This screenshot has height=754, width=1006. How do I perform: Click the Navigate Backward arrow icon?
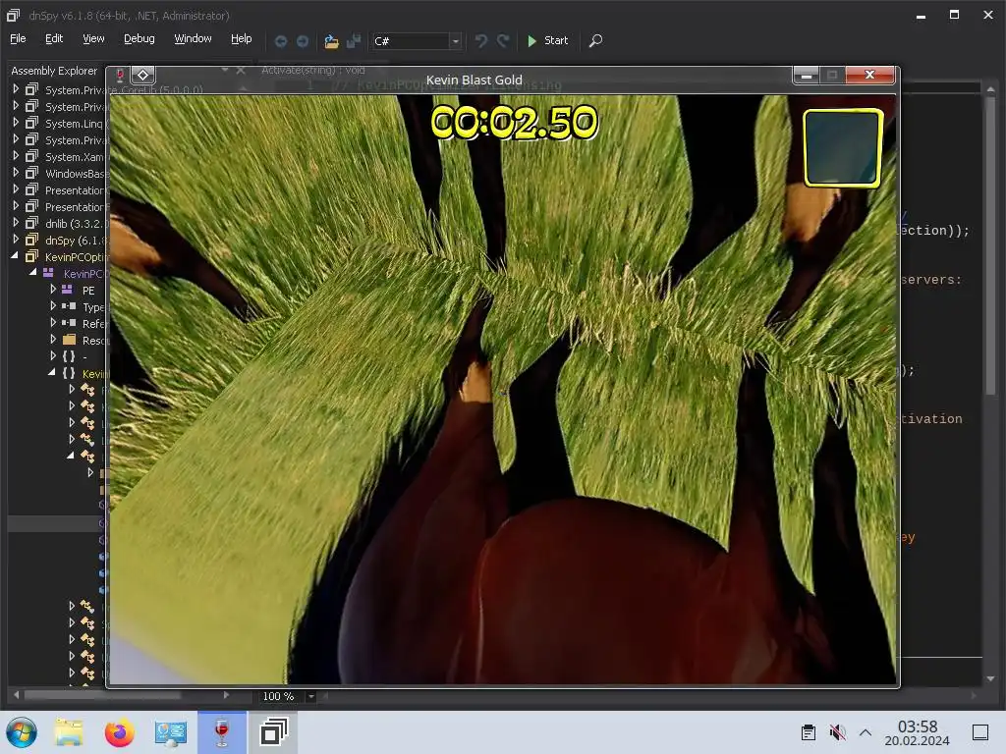click(280, 41)
